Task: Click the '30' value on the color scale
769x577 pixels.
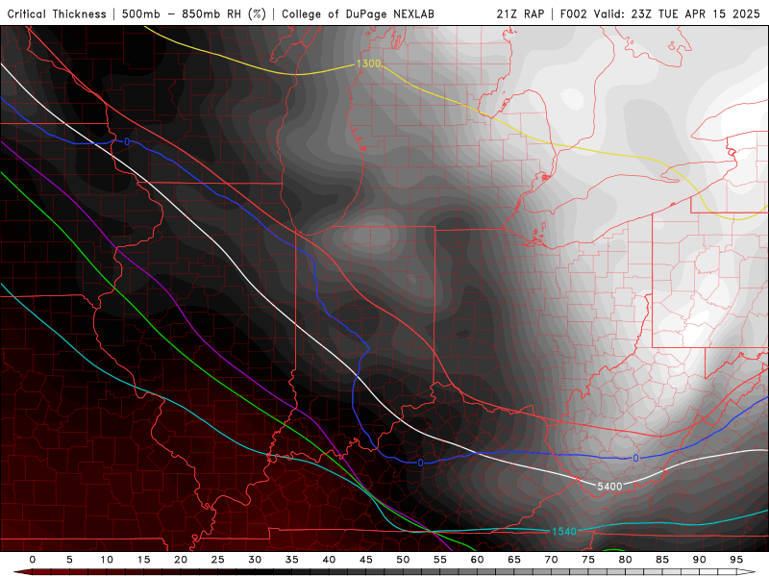Action: point(255,560)
